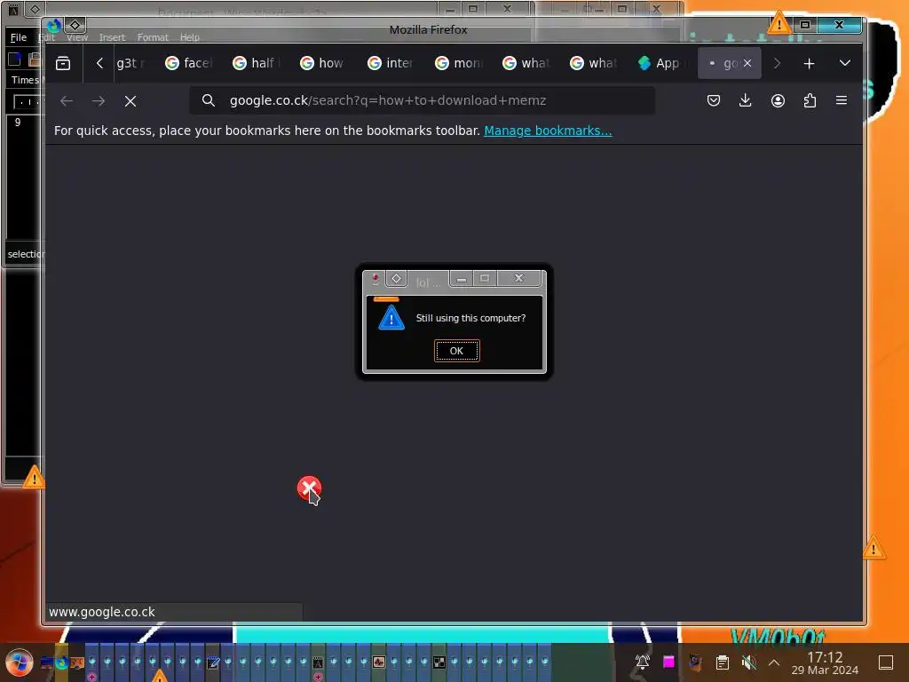Viewport: 909px width, 682px height.
Task: Open the Manage bookmarks link
Action: pos(548,131)
